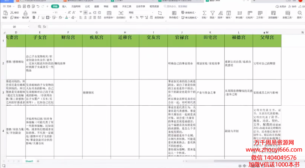Click the fx insert function icon

[44, 27]
